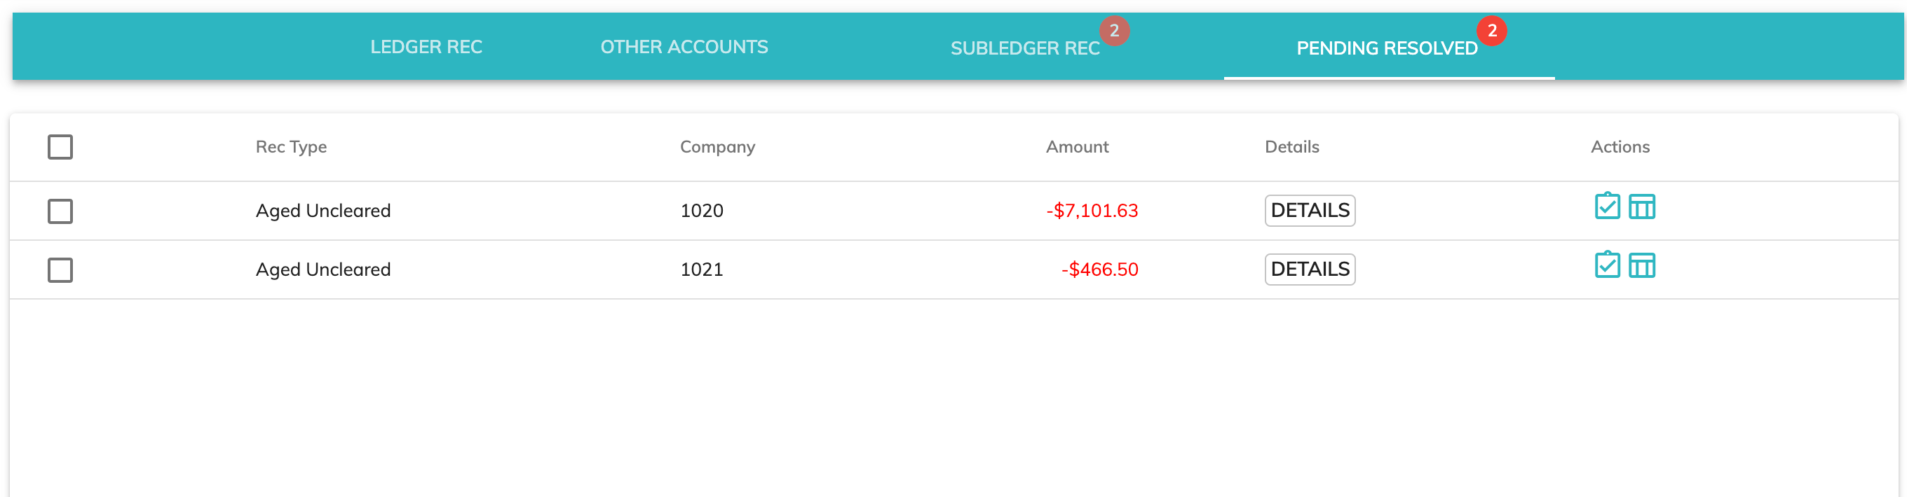The width and height of the screenshot is (1907, 497).
Task: Check the box for company 1020 row
Action: (60, 211)
